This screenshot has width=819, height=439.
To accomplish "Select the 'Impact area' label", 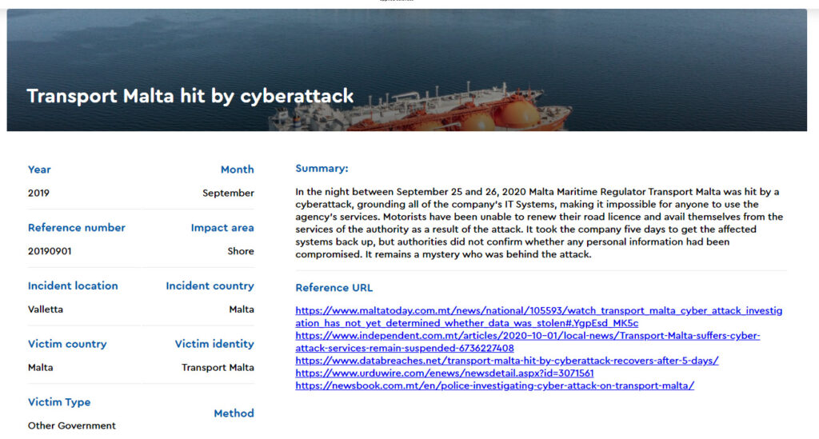I will pos(222,228).
